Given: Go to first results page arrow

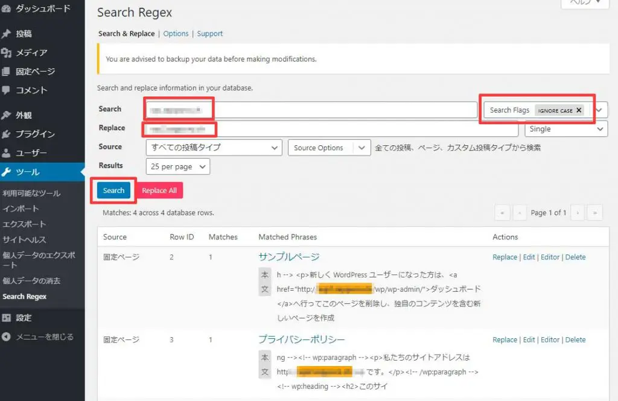Looking at the screenshot, I should [x=502, y=213].
